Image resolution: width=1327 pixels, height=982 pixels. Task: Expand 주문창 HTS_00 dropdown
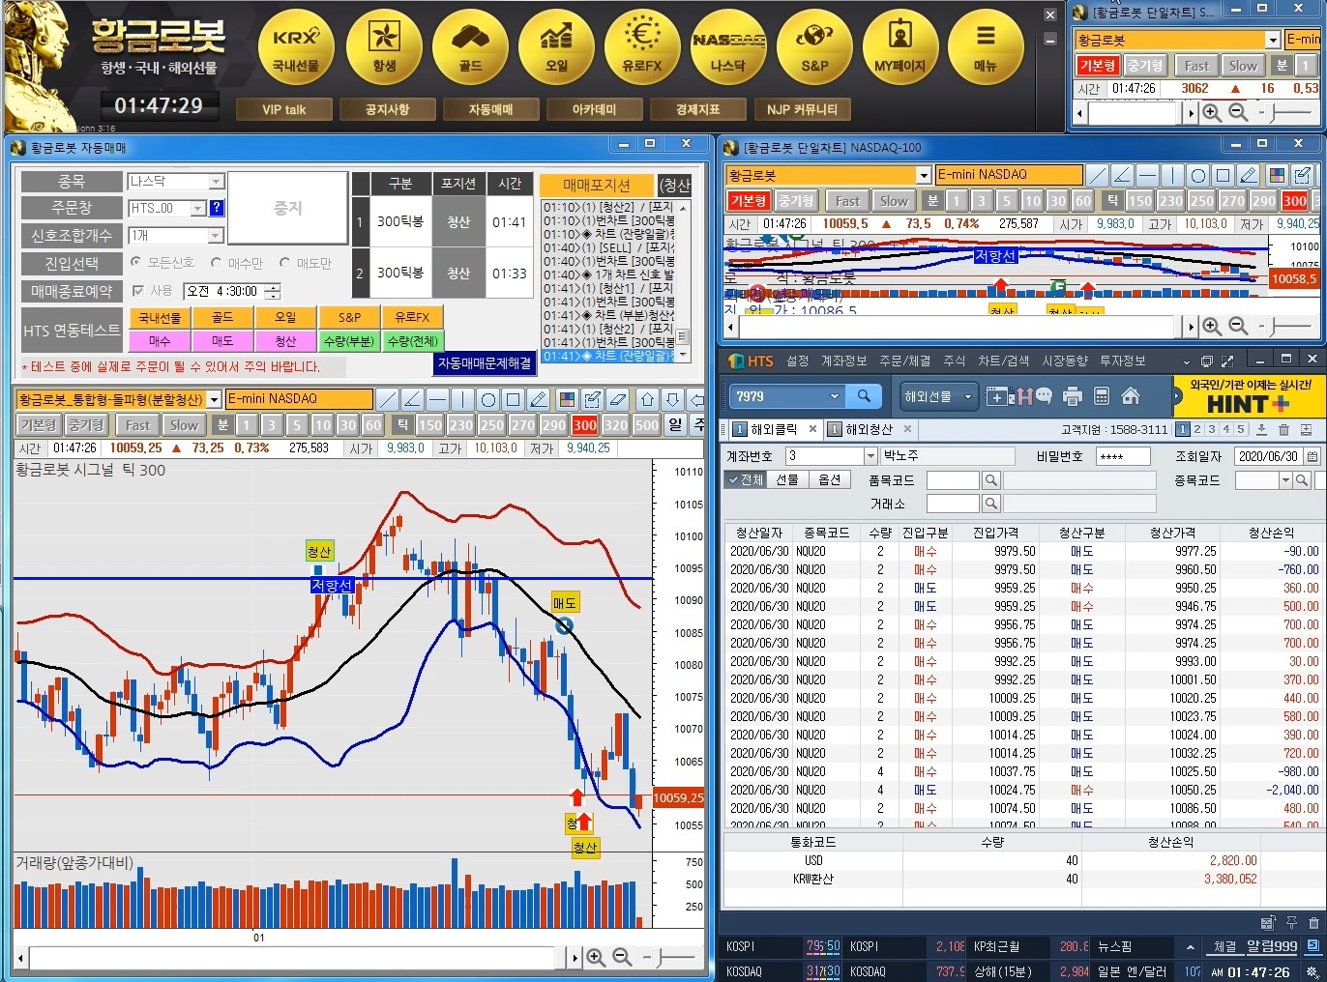(198, 208)
